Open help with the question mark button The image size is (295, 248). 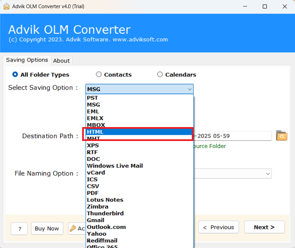pyautogui.click(x=19, y=229)
